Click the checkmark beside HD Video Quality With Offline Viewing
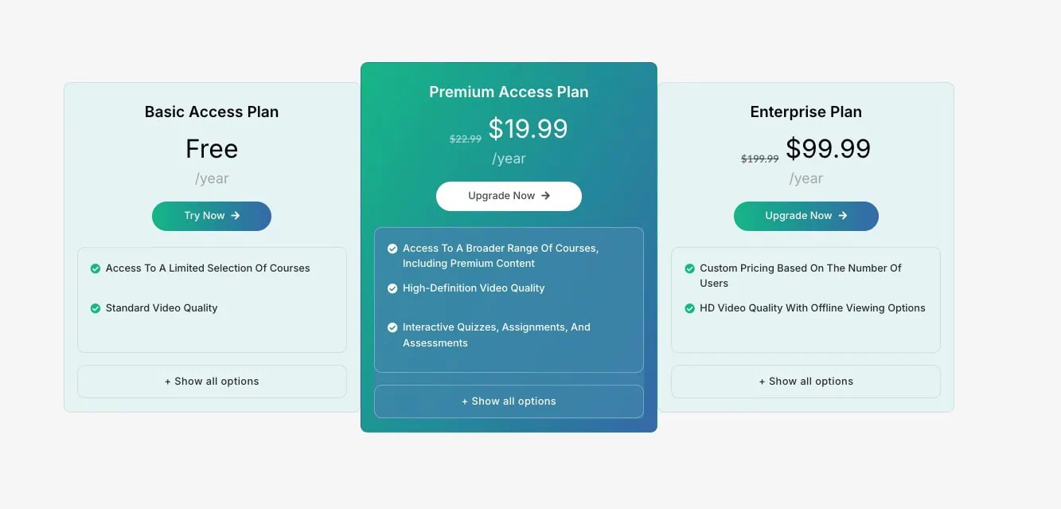 pos(688,307)
